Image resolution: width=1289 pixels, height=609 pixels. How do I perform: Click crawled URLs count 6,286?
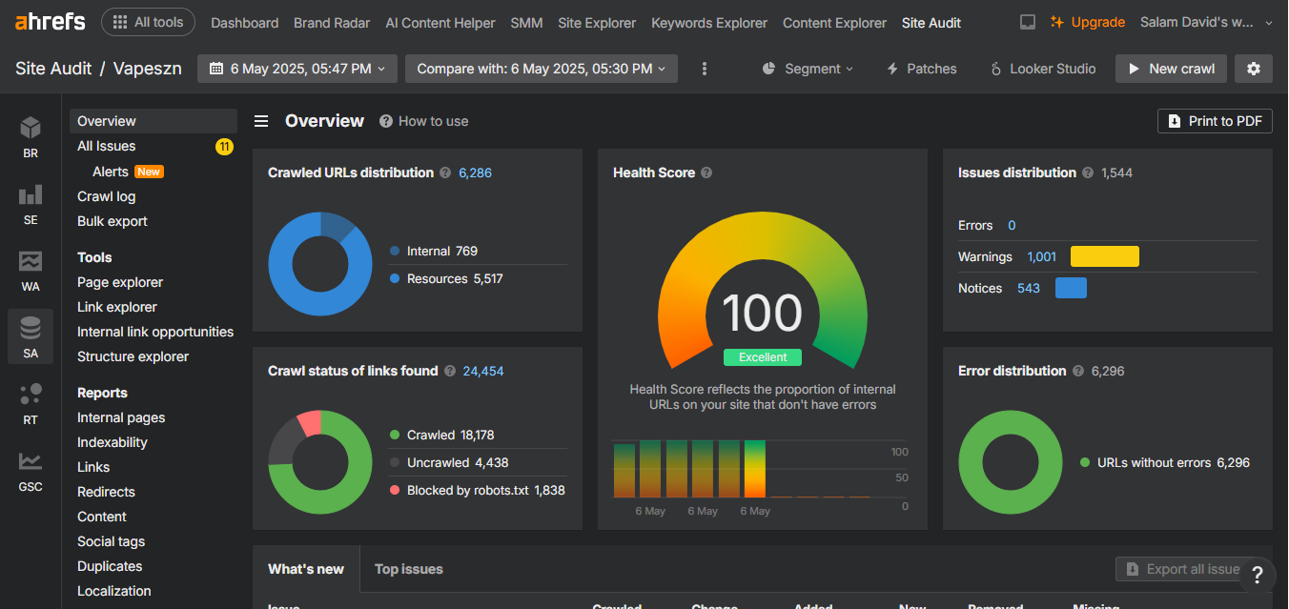click(475, 173)
